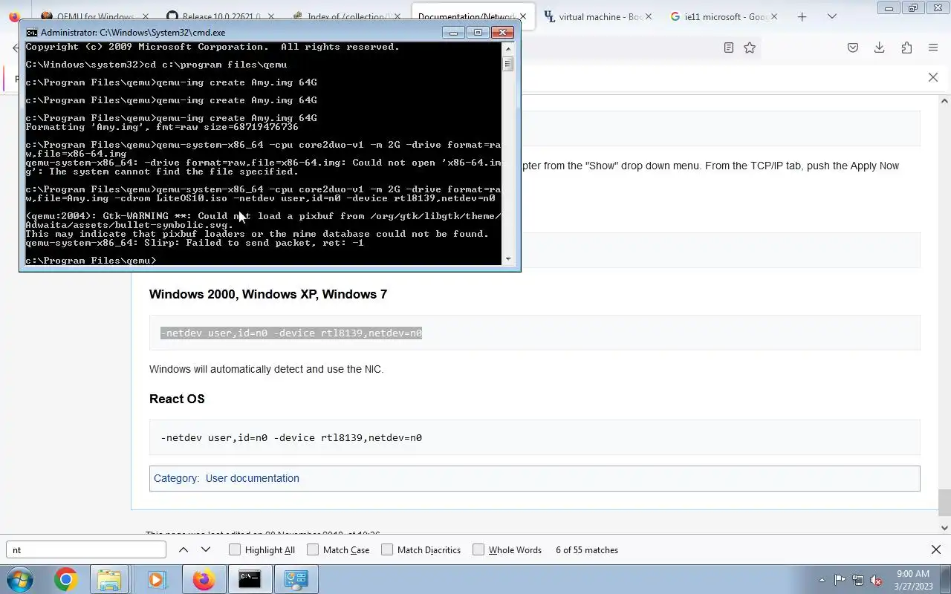Open the Action Center flag icon
Viewport: 951px width, 594px height.
click(840, 580)
